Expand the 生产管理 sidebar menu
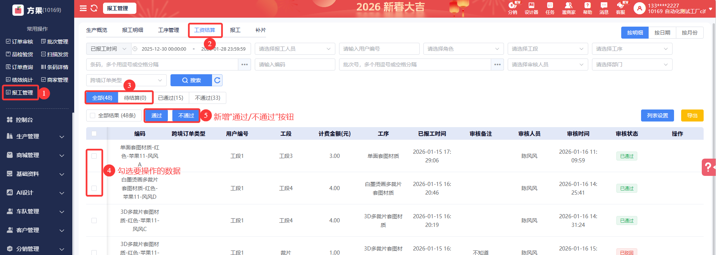716x255 pixels. tap(36, 136)
